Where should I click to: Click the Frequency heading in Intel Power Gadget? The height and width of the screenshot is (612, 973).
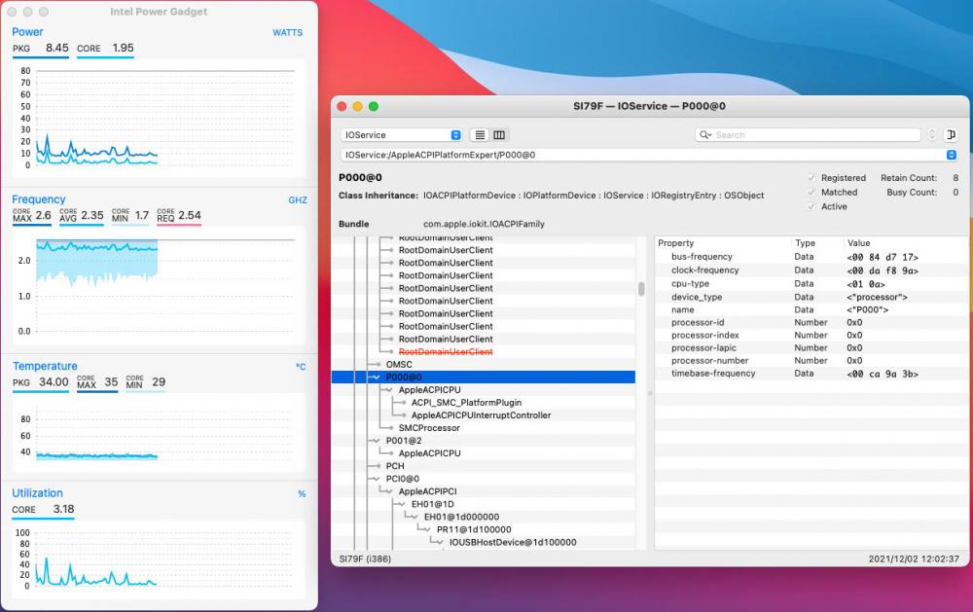point(39,199)
